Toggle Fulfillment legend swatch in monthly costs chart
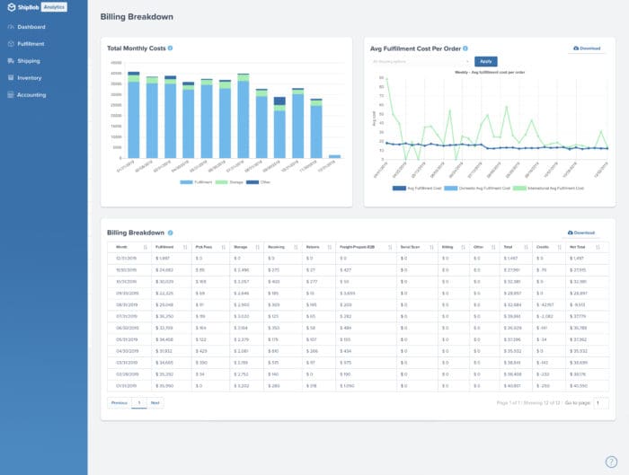This screenshot has width=629, height=475. coord(186,181)
